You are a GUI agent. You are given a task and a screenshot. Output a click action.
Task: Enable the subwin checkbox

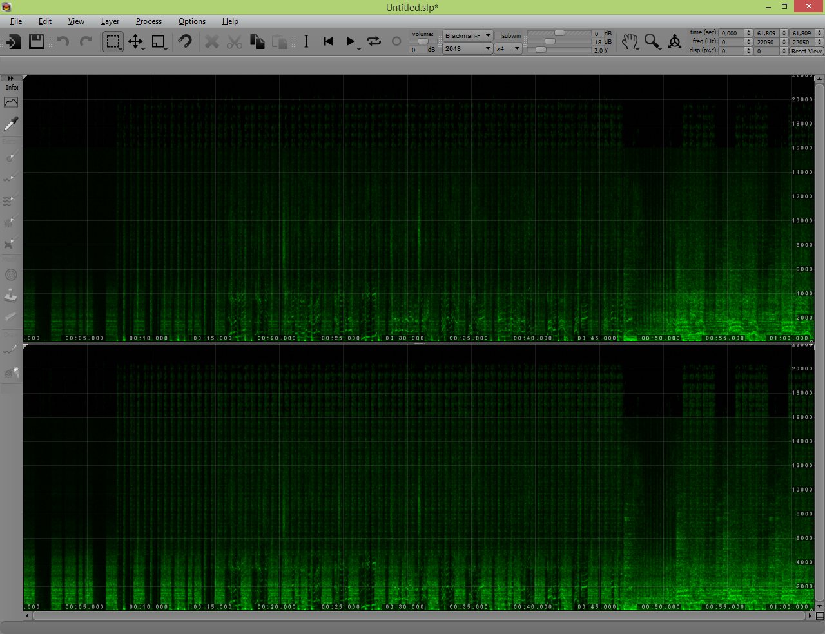coord(498,36)
